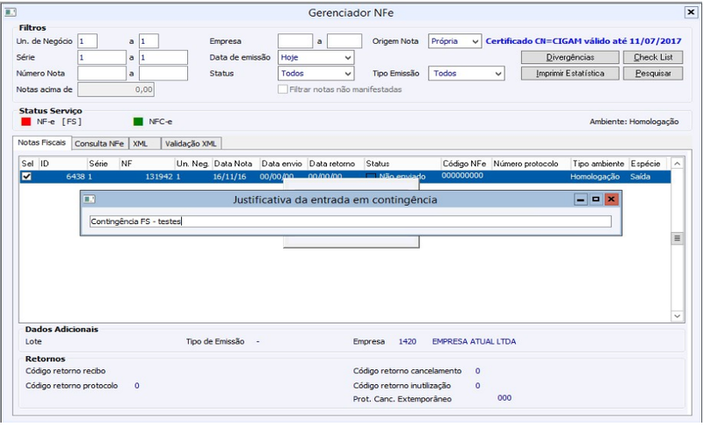703x428 pixels.
Task: Click the ID 6438 cell
Action: pyautogui.click(x=76, y=177)
